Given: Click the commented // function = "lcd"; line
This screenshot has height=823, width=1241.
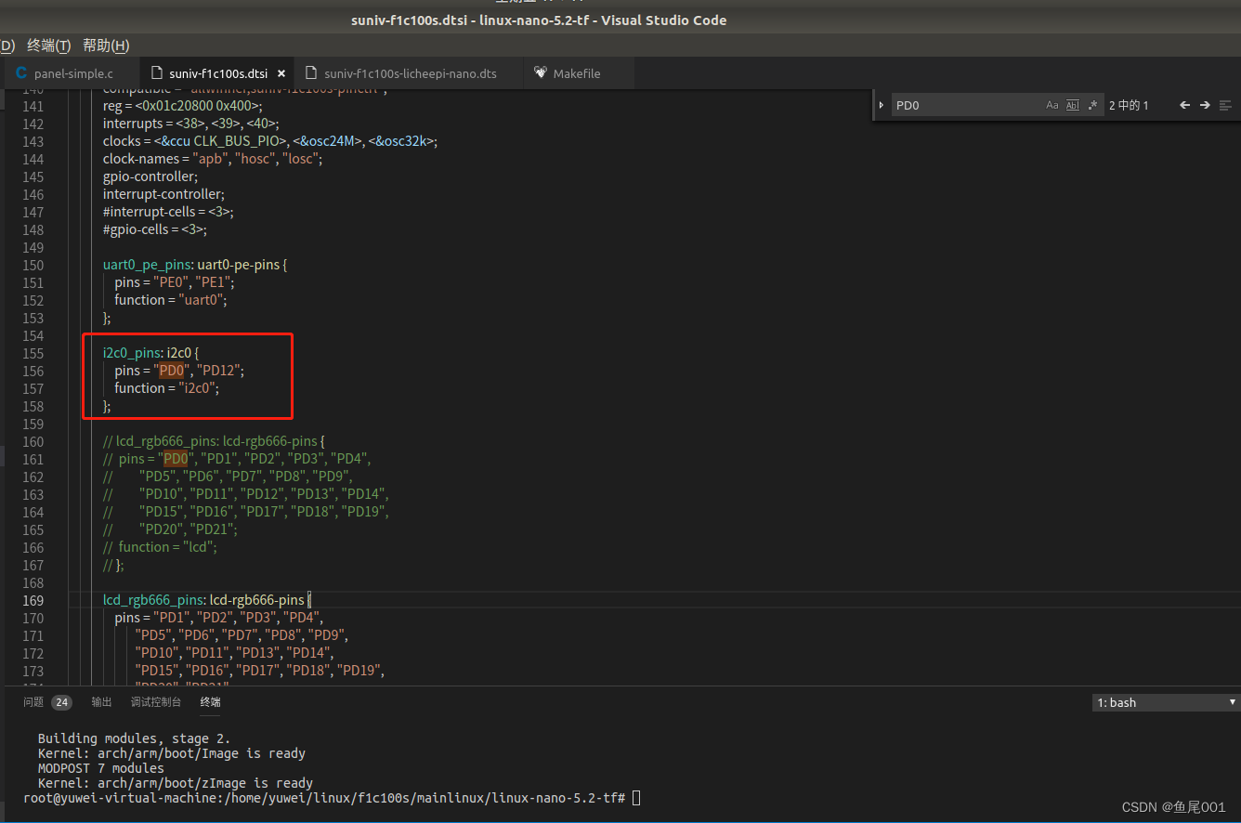Looking at the screenshot, I should click(x=160, y=547).
